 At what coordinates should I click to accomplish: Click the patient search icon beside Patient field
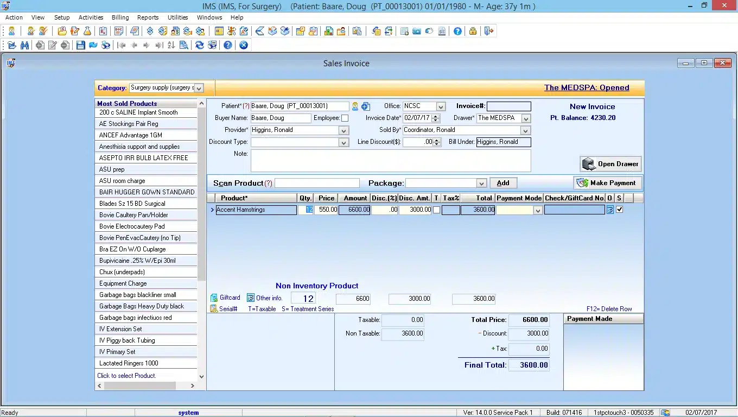coord(355,106)
